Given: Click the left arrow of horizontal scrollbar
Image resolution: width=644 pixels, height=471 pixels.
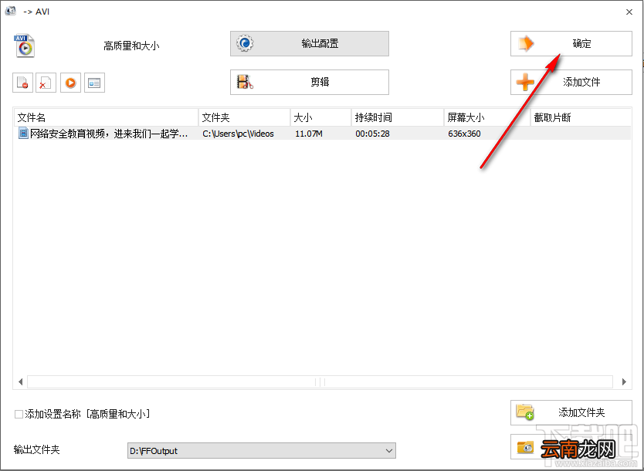Looking at the screenshot, I should pos(20,382).
